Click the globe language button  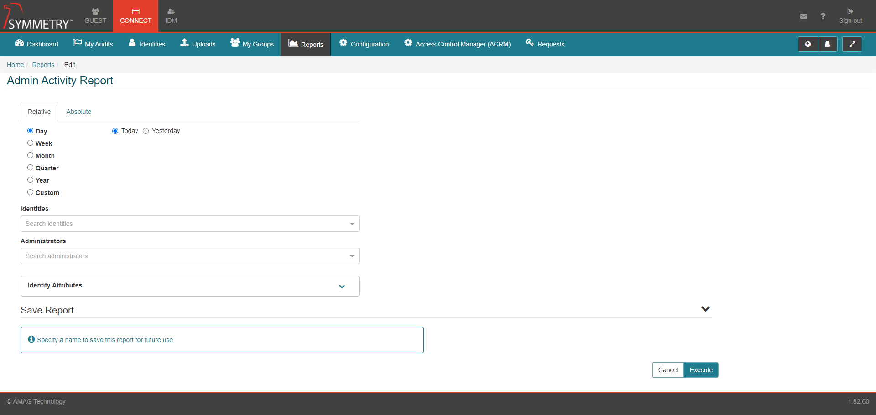click(x=808, y=44)
